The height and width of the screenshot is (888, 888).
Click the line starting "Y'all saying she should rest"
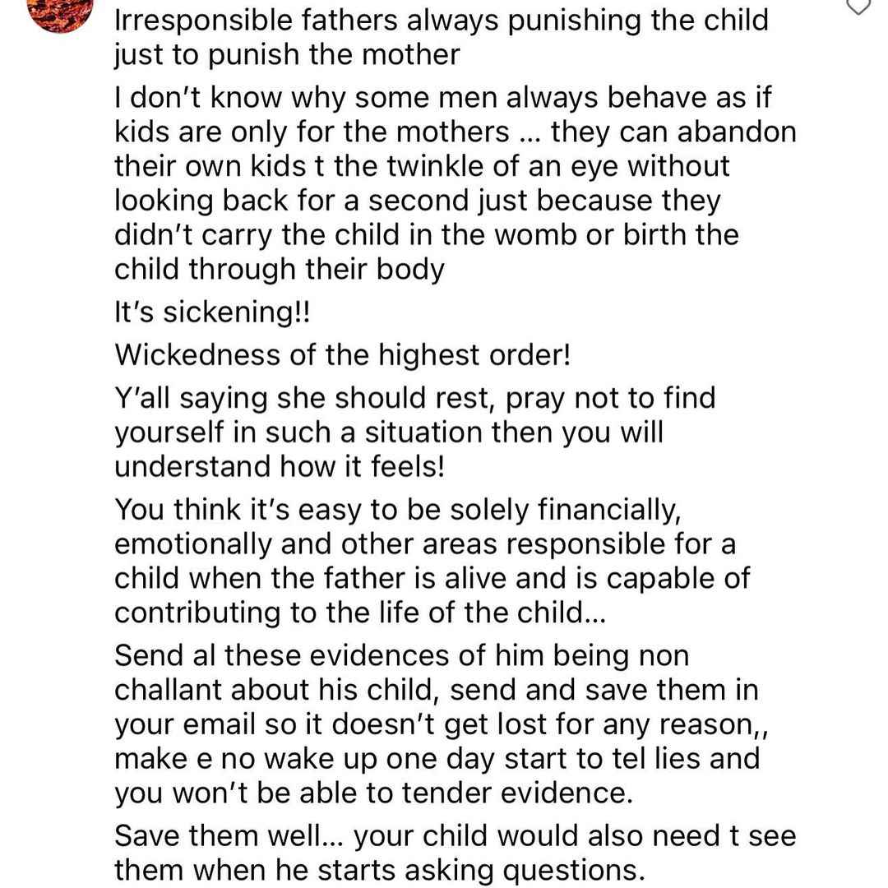click(415, 398)
